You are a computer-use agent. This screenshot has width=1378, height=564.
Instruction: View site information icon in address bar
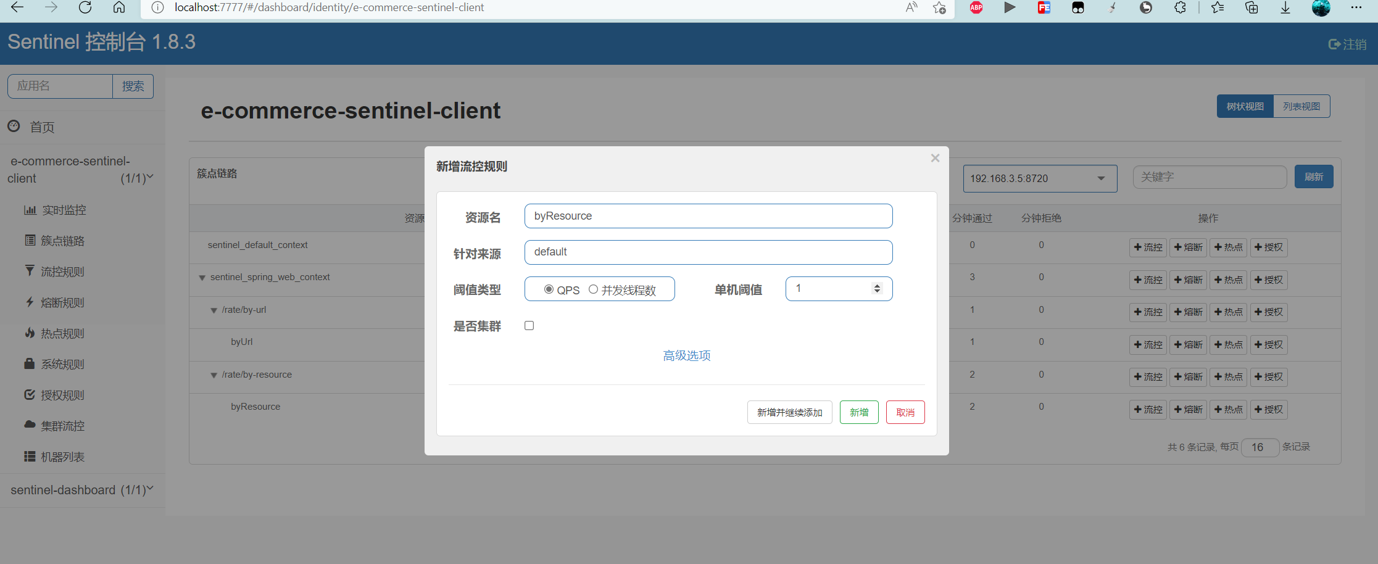[157, 7]
